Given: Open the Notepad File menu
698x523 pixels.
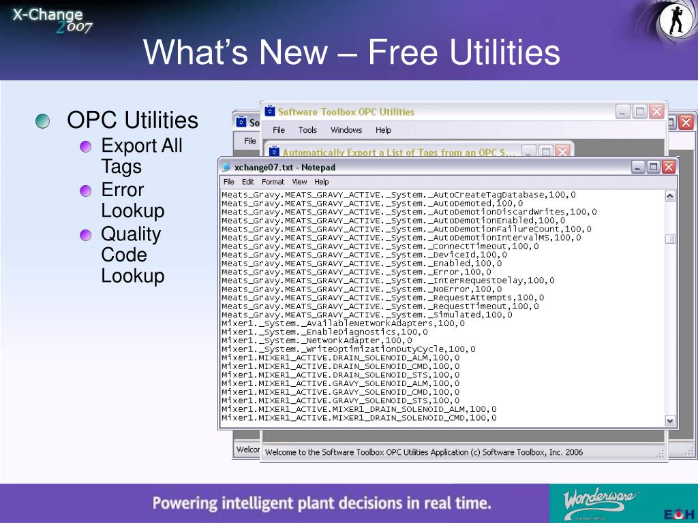Looking at the screenshot, I should 229,182.
